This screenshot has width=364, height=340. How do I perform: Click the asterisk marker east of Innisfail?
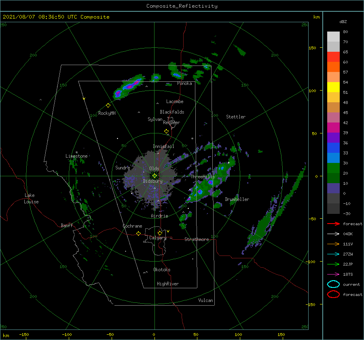[x=192, y=139]
